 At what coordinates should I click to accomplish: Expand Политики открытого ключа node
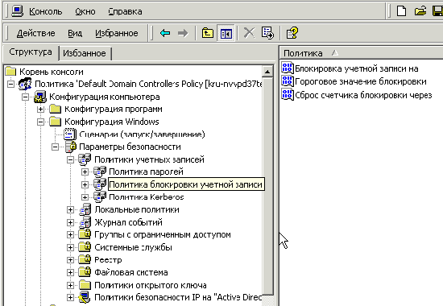tap(70, 285)
